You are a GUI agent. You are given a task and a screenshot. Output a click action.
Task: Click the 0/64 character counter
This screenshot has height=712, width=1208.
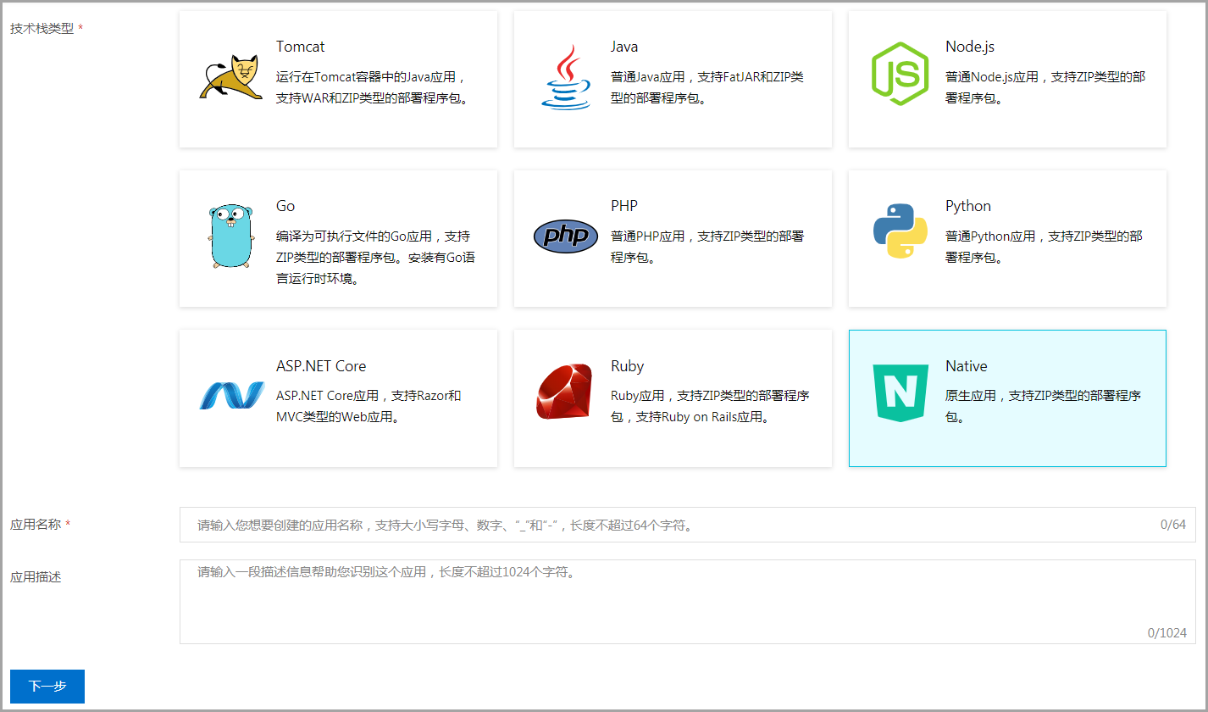pos(1173,525)
